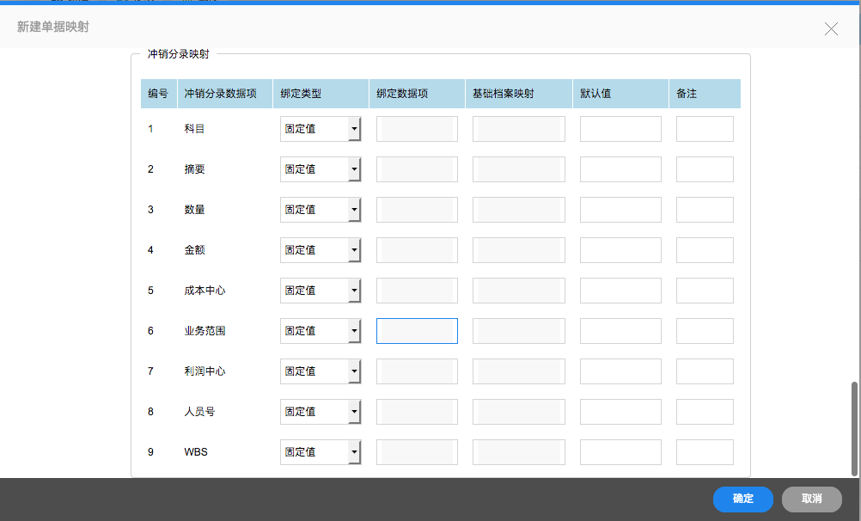Focus 绑定数据项 field for 业务范围
The image size is (861, 521).
click(417, 331)
